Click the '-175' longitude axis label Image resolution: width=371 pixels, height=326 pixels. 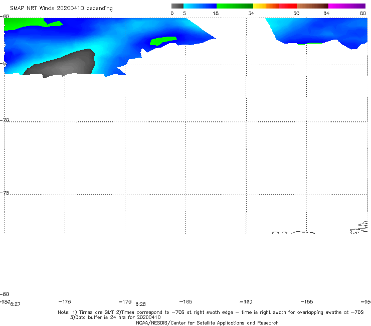point(65,301)
